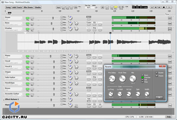The width and height of the screenshot is (177, 120).
Task: Click the rewind-to-start transport button
Action: click(152, 7)
